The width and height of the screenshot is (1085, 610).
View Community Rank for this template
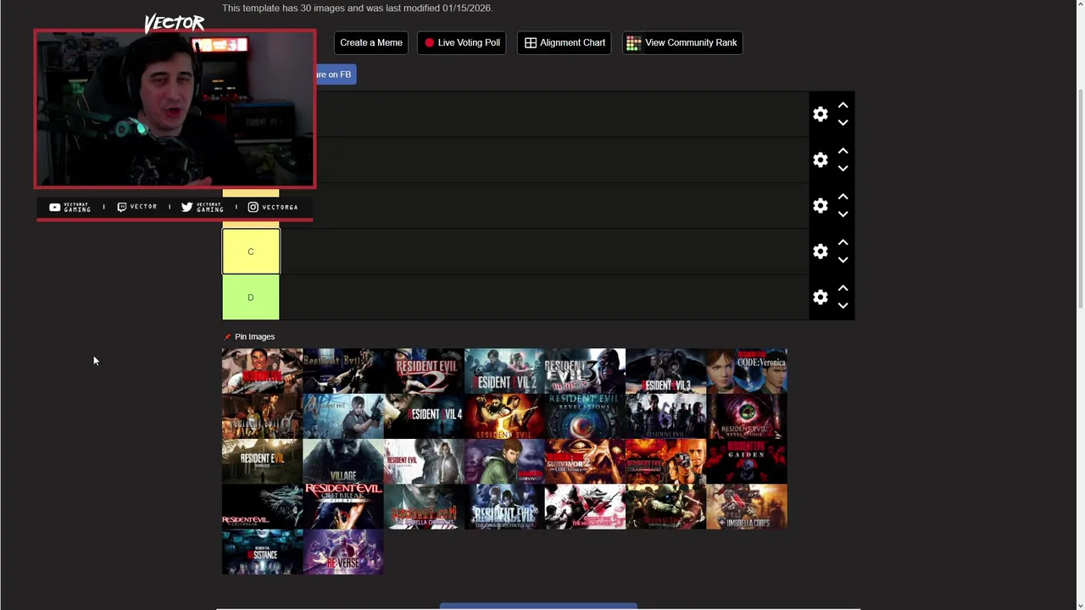tap(682, 43)
